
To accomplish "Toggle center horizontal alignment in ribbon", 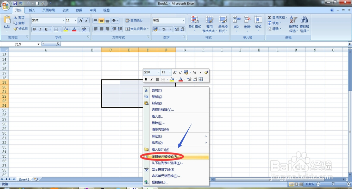I will [101, 29].
